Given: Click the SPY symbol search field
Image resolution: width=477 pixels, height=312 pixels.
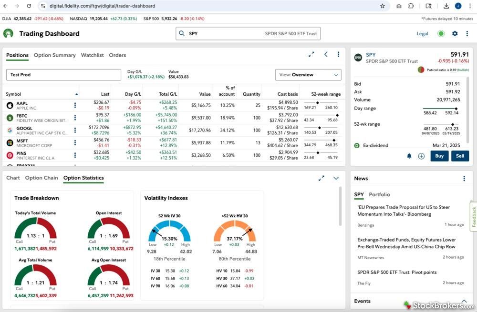Looking at the screenshot, I should [248, 34].
